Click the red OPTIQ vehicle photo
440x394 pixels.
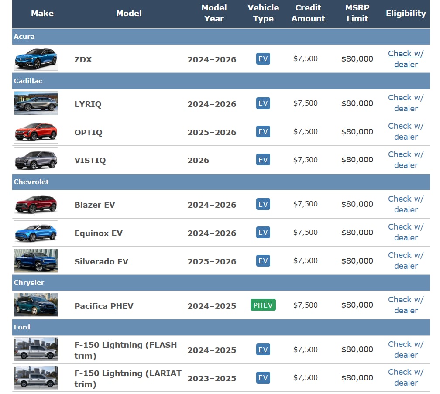[x=36, y=131]
